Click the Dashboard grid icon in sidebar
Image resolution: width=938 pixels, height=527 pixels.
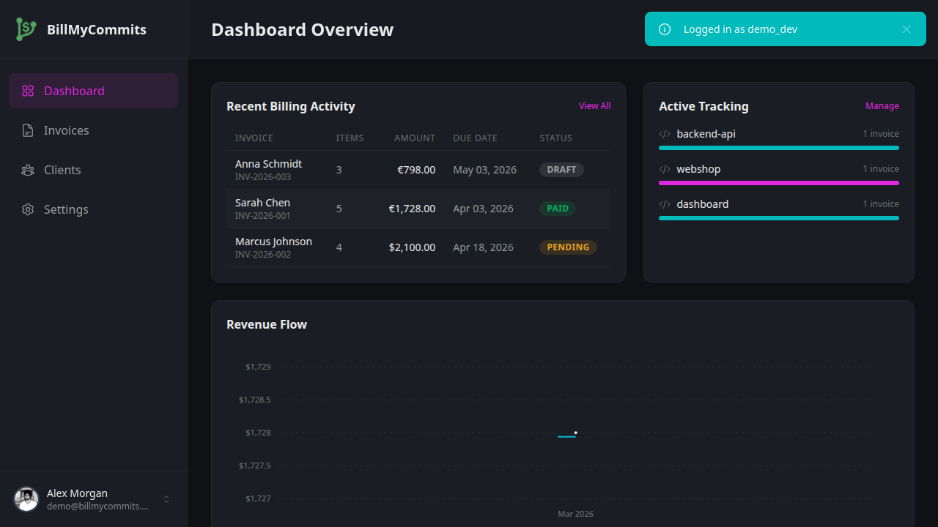coord(28,91)
